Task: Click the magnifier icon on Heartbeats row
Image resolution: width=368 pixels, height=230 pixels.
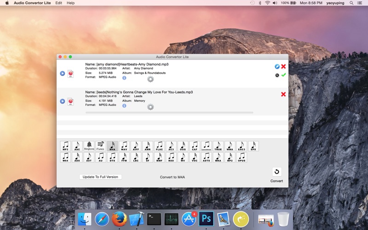Action: pos(277,75)
